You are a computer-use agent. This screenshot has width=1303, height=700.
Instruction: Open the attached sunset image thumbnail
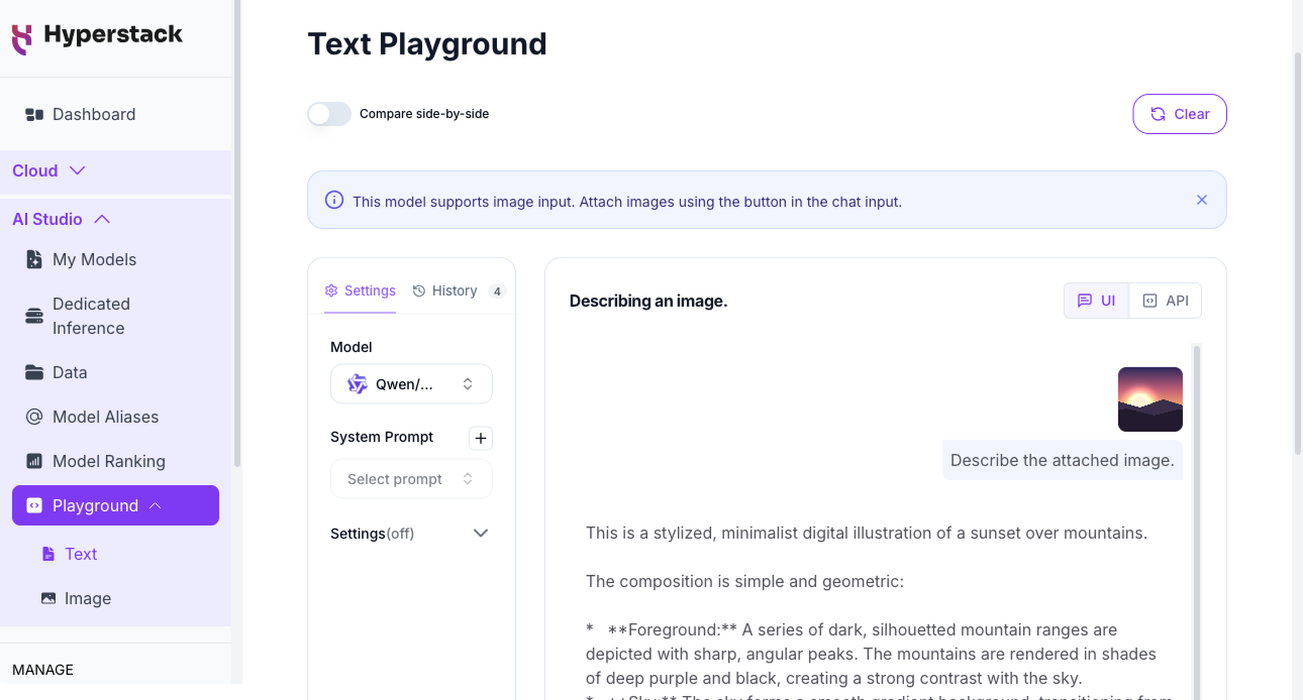(x=1150, y=399)
